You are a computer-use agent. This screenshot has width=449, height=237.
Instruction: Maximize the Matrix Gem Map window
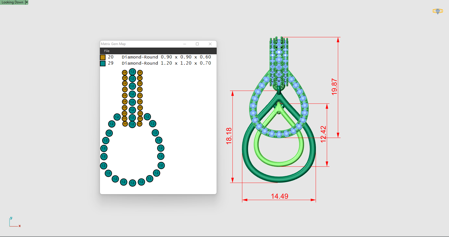(197, 44)
